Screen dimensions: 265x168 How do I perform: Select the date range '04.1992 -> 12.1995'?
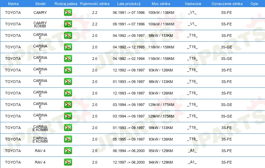[129, 47]
